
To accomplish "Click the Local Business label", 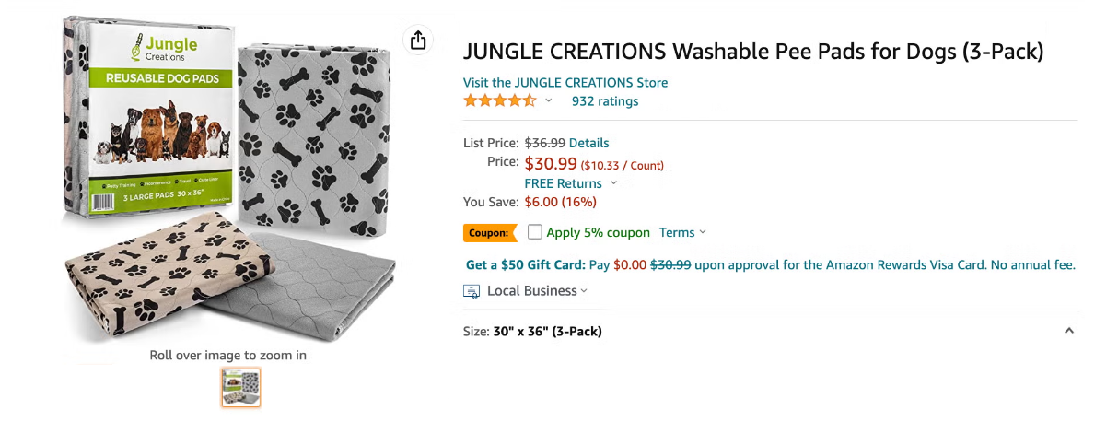I will 532,291.
